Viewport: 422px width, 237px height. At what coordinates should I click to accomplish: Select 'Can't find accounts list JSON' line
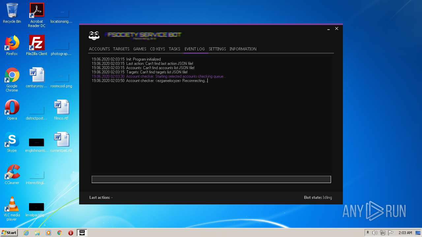pos(143,68)
